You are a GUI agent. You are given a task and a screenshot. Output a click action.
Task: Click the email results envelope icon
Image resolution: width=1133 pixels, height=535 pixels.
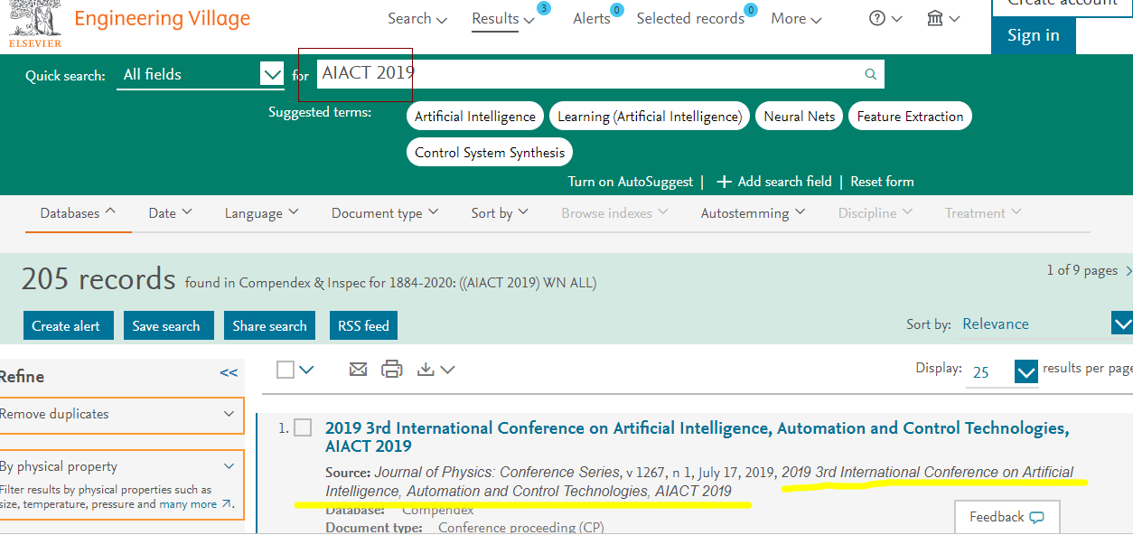359,369
